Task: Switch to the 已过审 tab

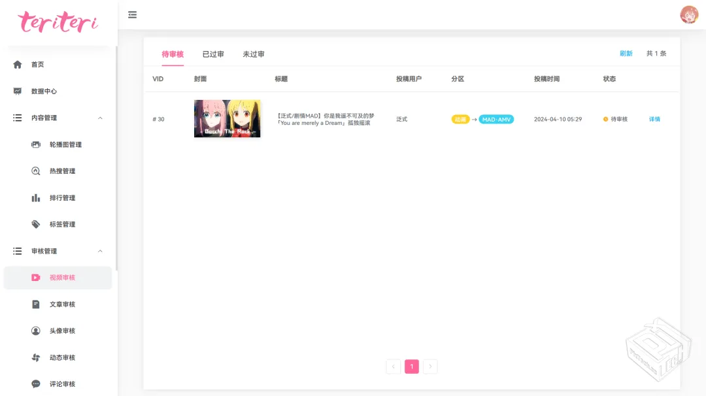Action: pos(213,54)
